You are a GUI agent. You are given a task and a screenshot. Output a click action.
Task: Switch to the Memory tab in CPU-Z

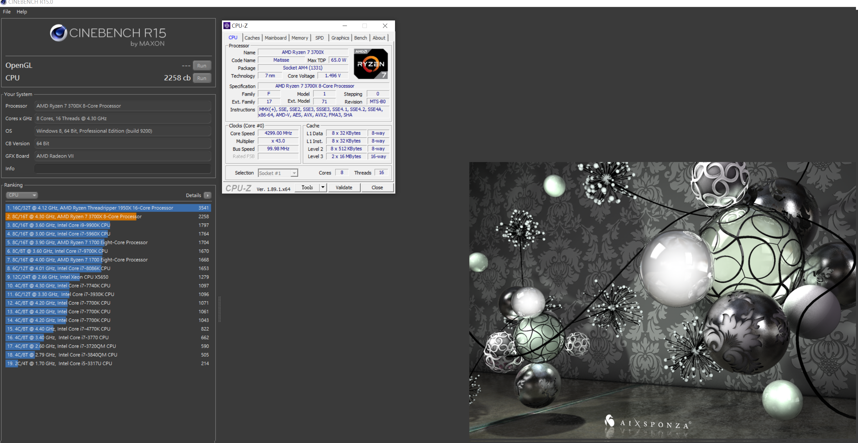[299, 38]
